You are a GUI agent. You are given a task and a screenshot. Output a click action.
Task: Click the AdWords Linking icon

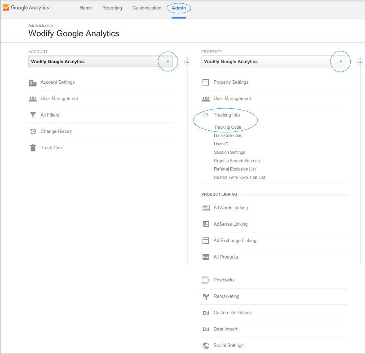tap(206, 208)
